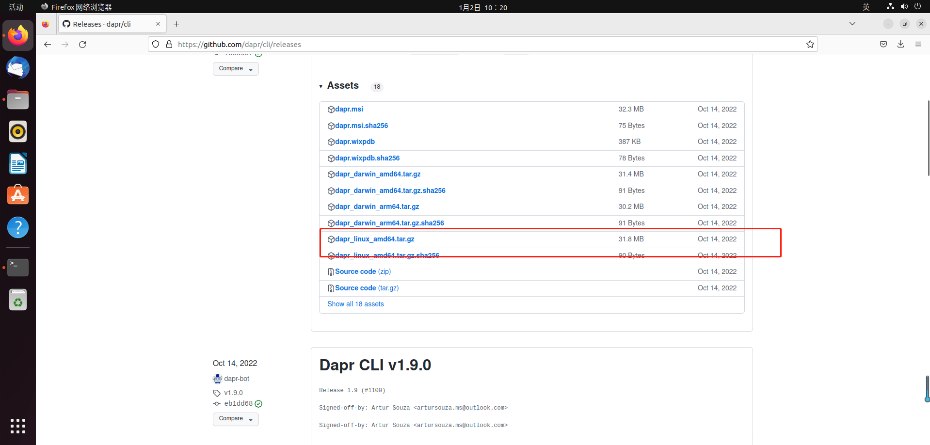Download Source code (zip)
Viewport: 930px width, 445px height.
(x=363, y=271)
